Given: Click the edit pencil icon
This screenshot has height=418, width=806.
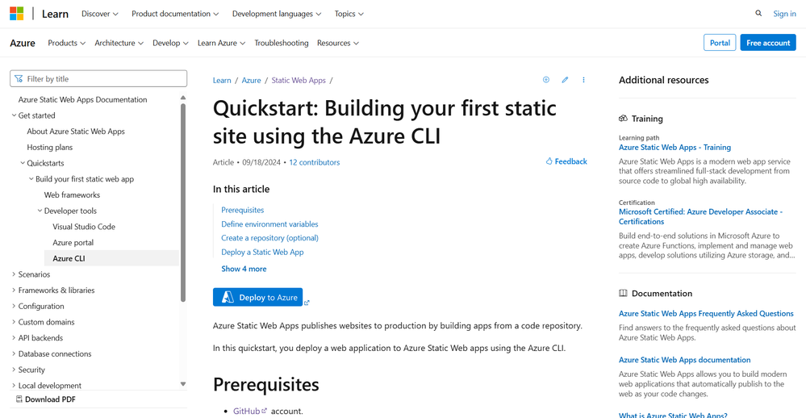Looking at the screenshot, I should tap(565, 80).
